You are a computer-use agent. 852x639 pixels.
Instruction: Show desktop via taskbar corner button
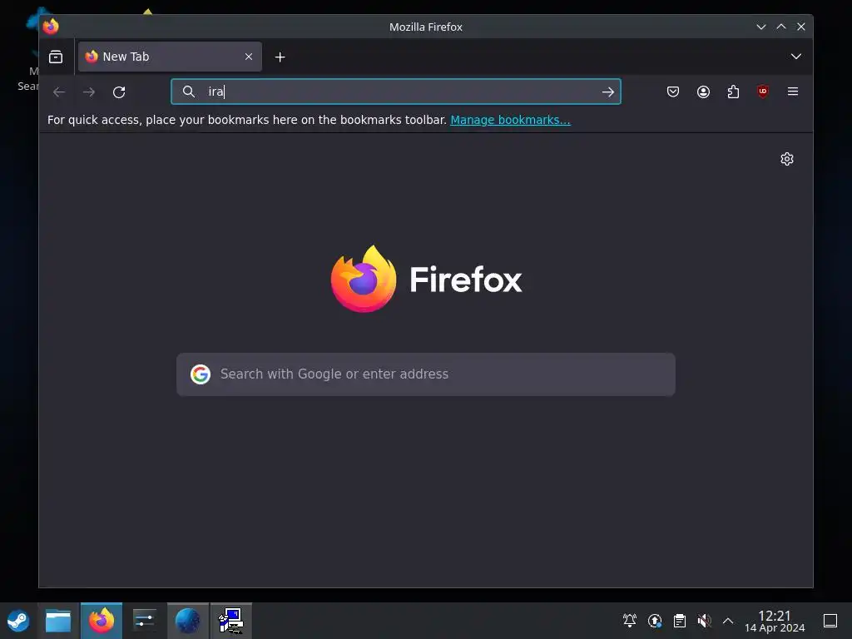(830, 621)
